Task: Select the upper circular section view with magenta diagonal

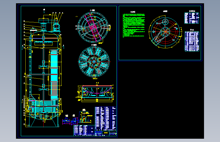Action: (93, 27)
